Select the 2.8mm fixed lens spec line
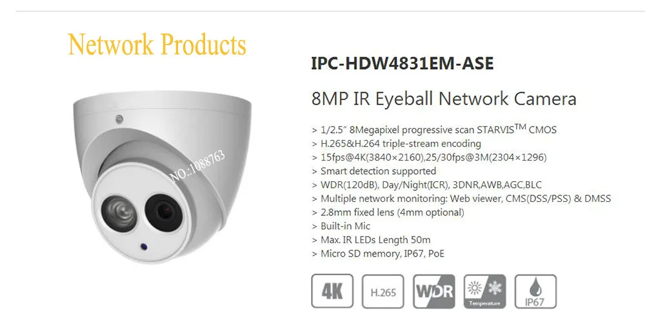645x325 pixels. [x=388, y=213]
